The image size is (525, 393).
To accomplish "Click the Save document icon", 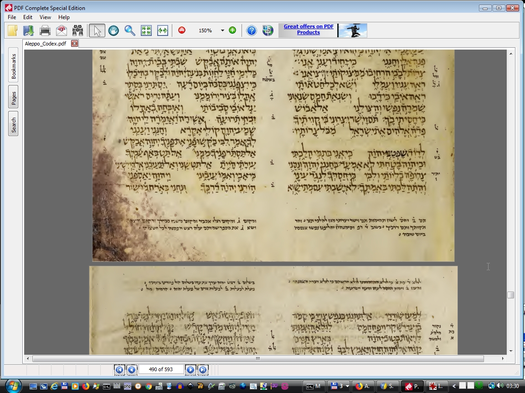I will click(x=28, y=30).
